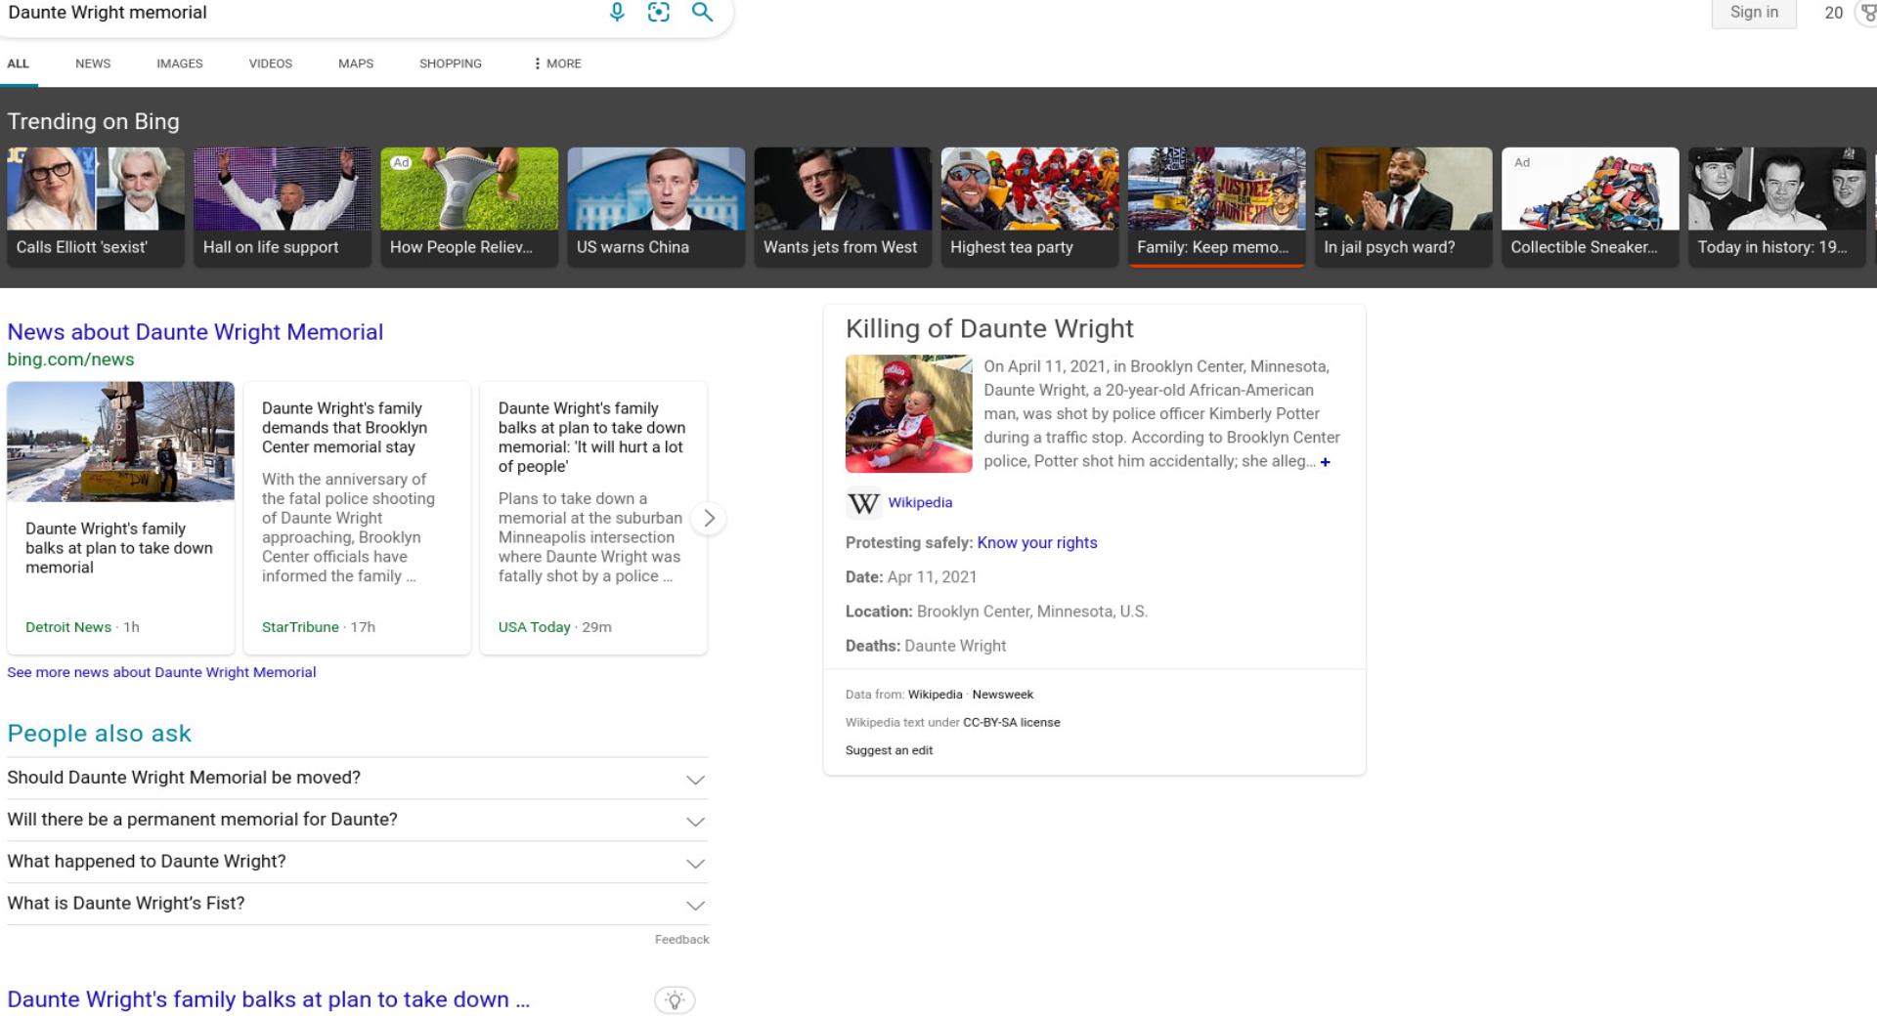1877x1016 pixels.
Task: Open the Wikipedia link in knowledge panel
Action: point(920,502)
